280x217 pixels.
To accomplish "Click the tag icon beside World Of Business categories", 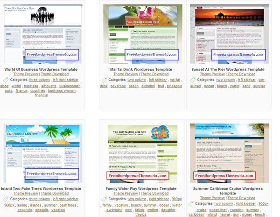I will click(x=6, y=80).
